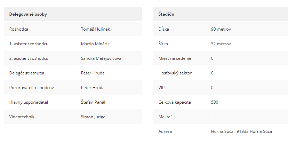Click the Hosťovský sektor label

(175, 73)
